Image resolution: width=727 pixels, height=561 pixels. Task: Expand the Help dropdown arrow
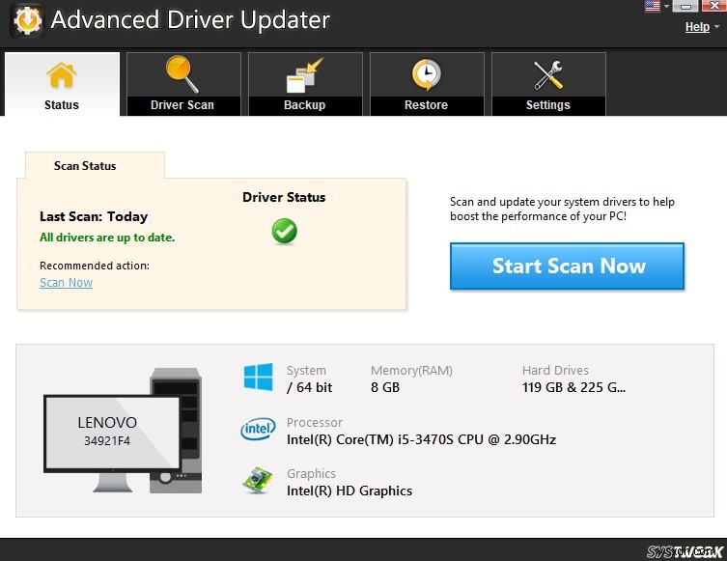pos(716,27)
